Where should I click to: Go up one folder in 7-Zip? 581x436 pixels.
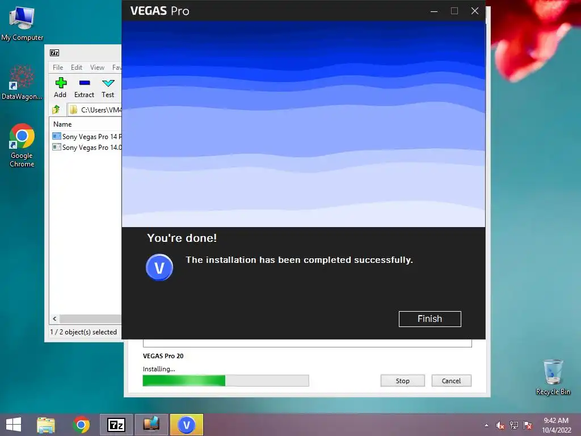pyautogui.click(x=56, y=110)
